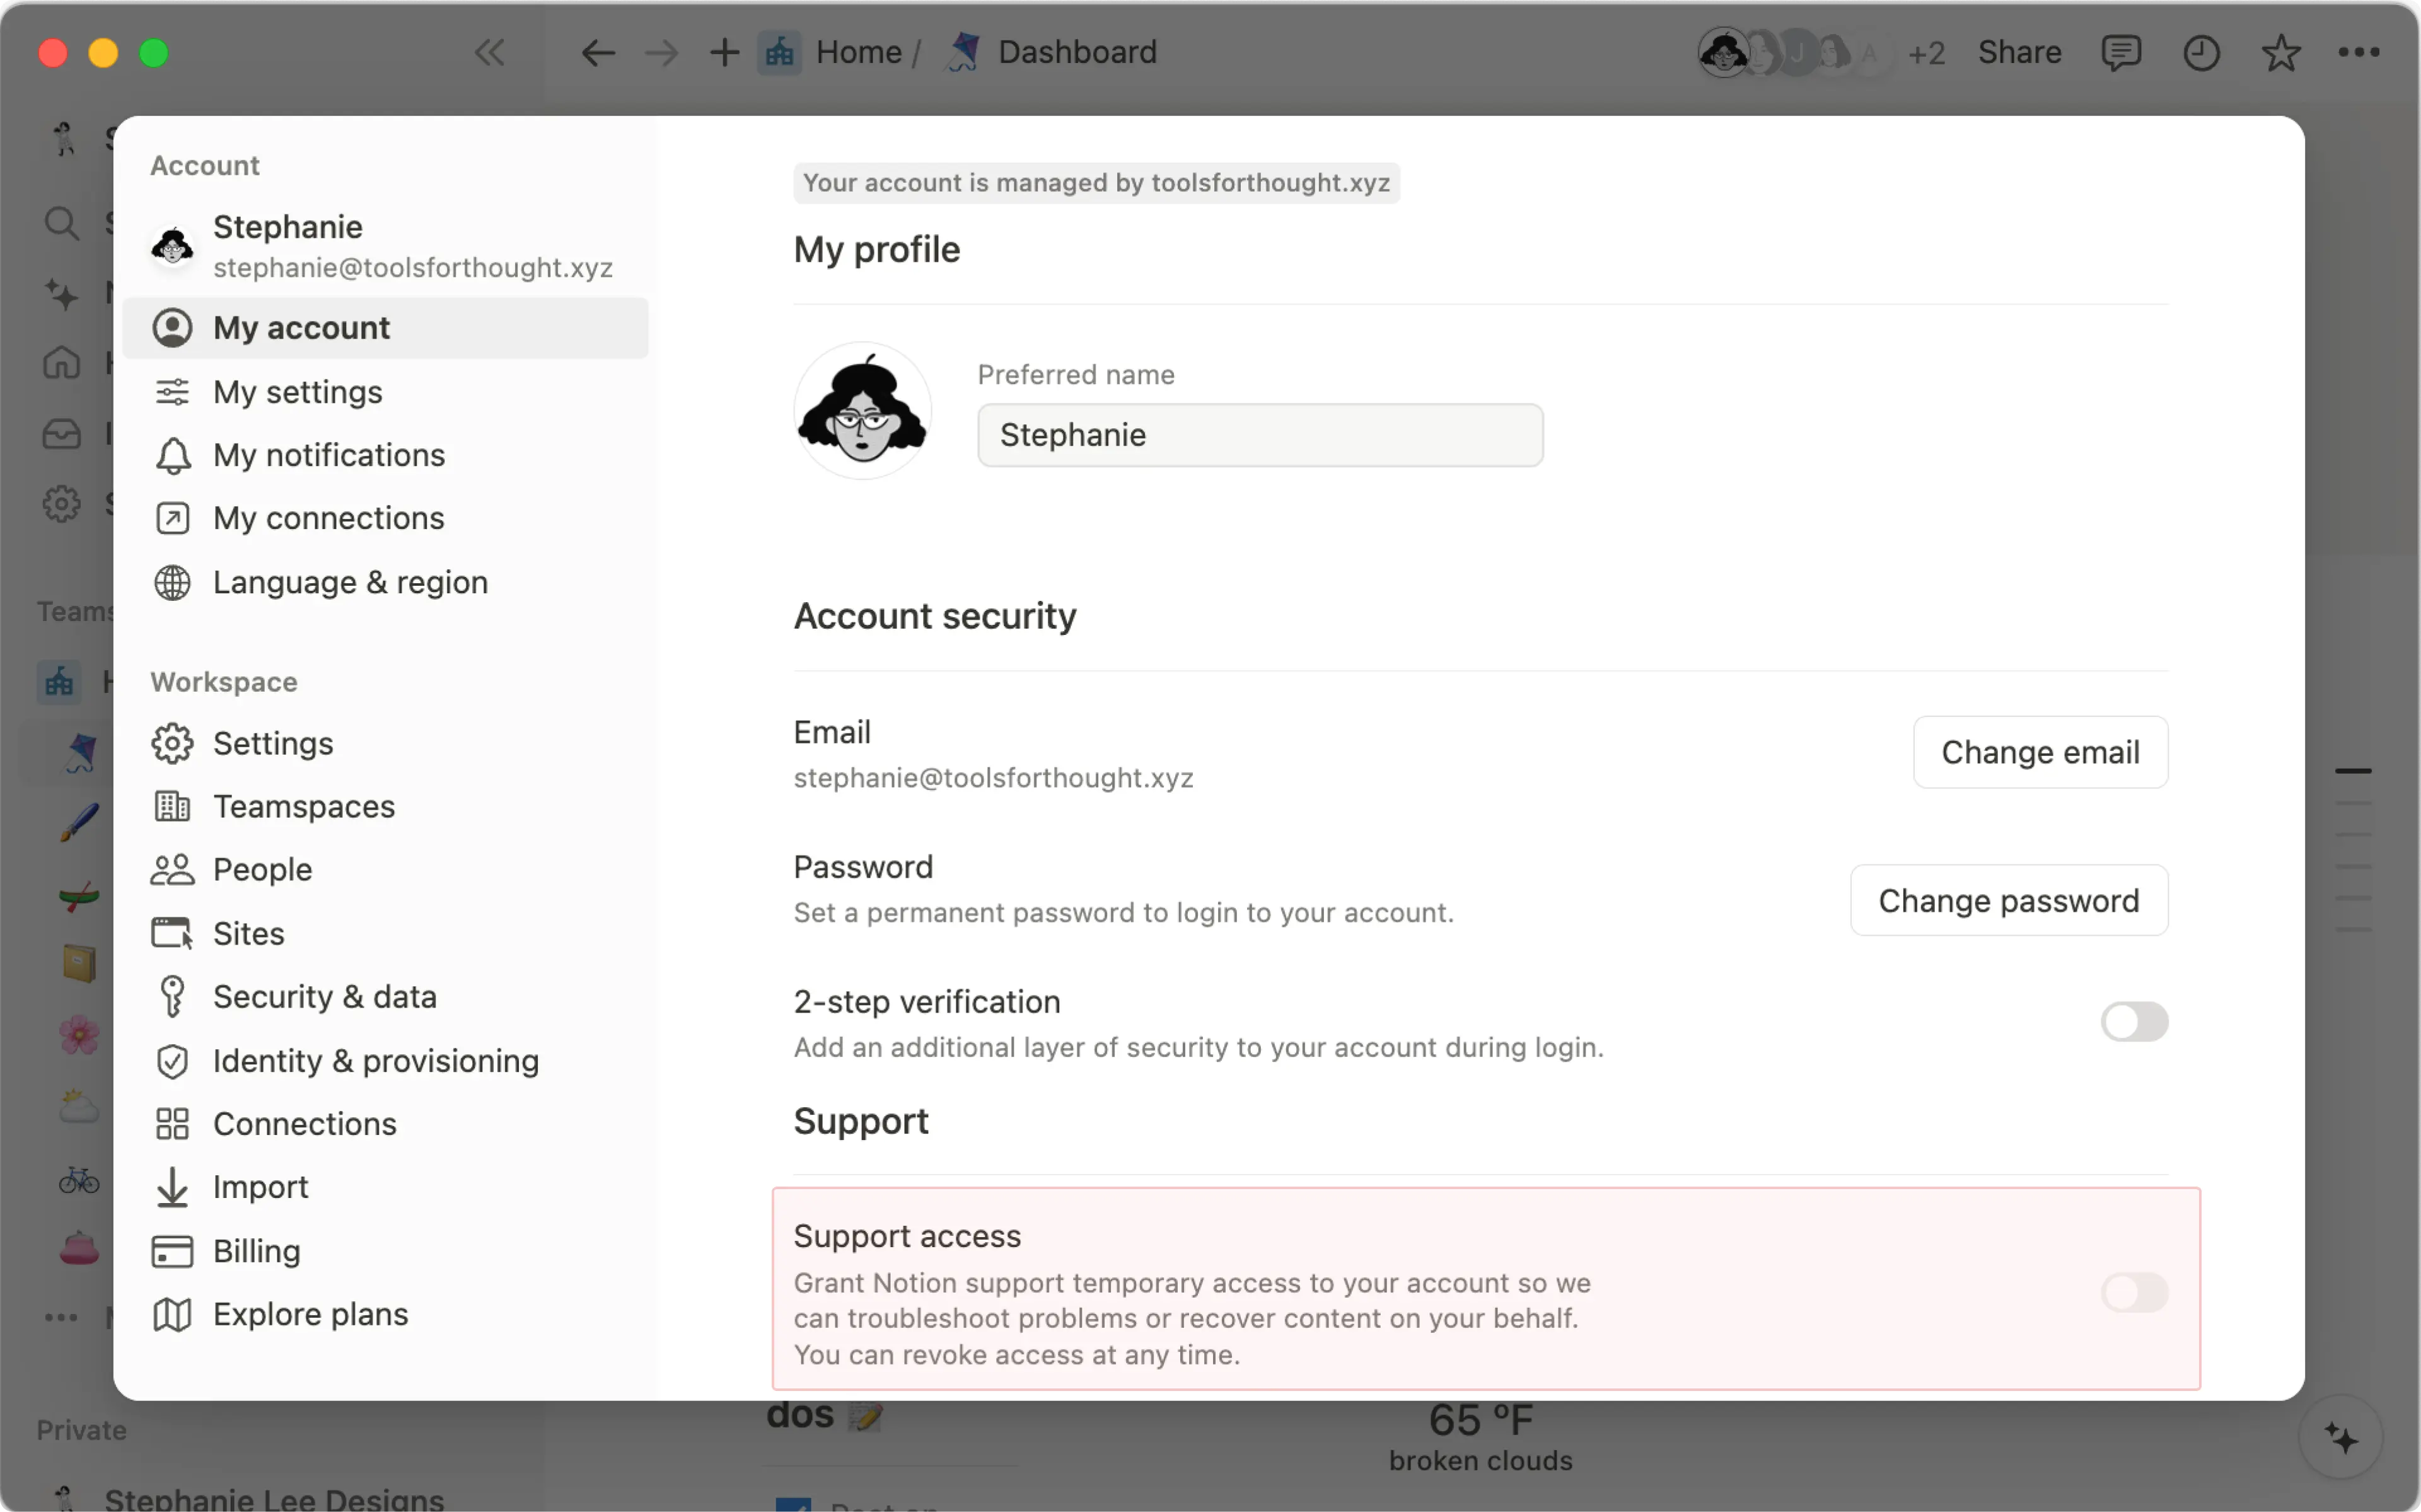Open My settings in the Account section
The width and height of the screenshot is (2421, 1512).
(297, 392)
